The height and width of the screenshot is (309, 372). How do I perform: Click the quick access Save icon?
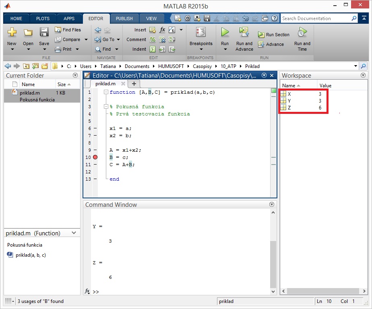click(x=207, y=18)
